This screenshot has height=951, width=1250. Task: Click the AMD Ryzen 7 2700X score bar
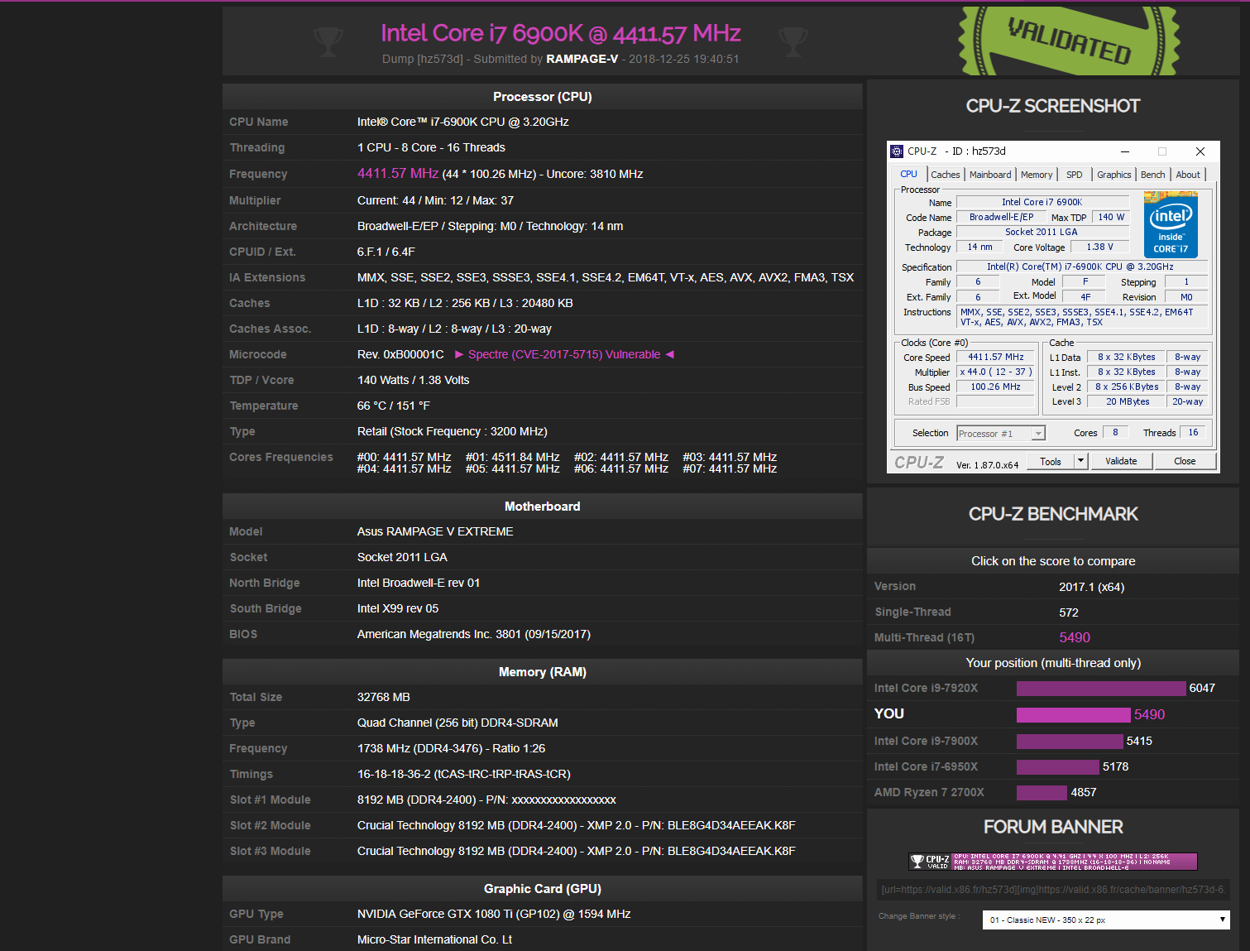point(1042,793)
